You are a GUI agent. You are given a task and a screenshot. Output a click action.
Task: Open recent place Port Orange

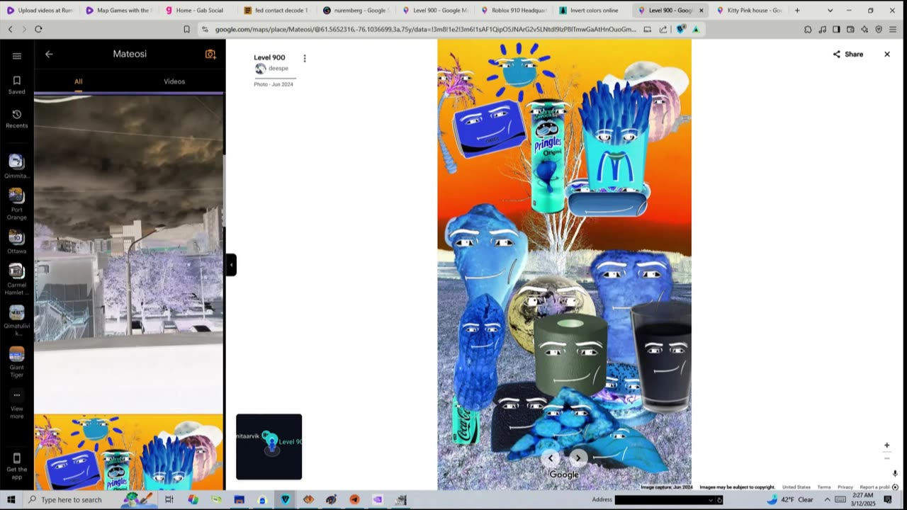click(16, 195)
